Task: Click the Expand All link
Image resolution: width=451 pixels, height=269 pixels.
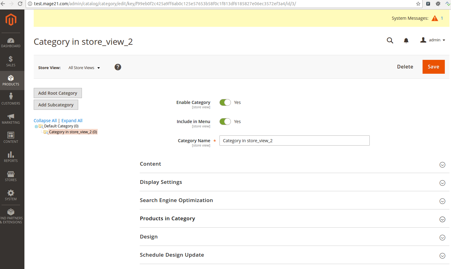Action: click(72, 120)
